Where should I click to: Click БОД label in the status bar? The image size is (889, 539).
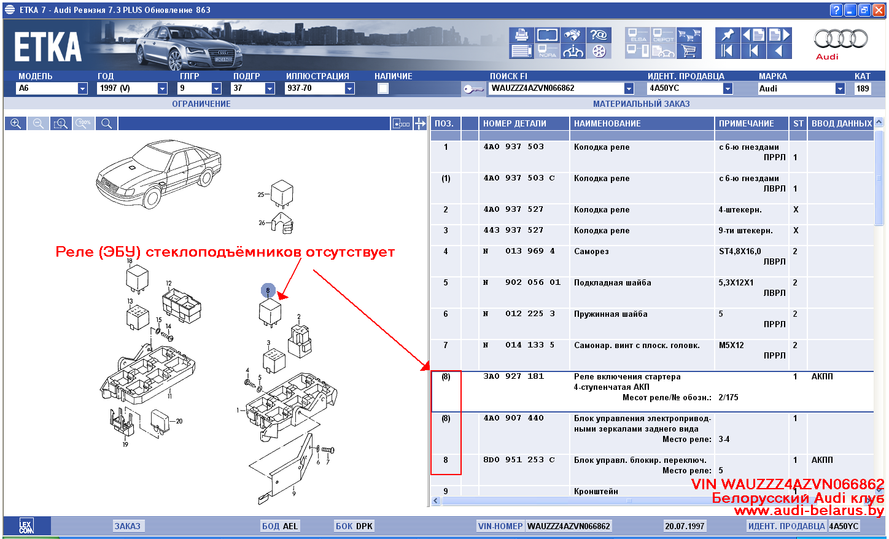[271, 526]
